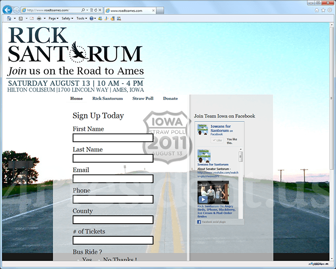
Task: Click the Messenger people icon in toolbar
Action: point(100,19)
